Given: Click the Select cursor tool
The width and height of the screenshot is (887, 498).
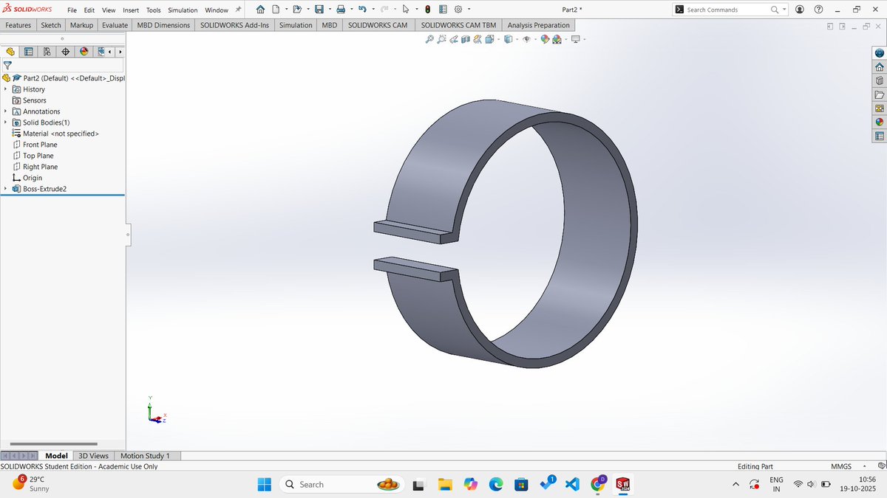Looking at the screenshot, I should pos(406,10).
